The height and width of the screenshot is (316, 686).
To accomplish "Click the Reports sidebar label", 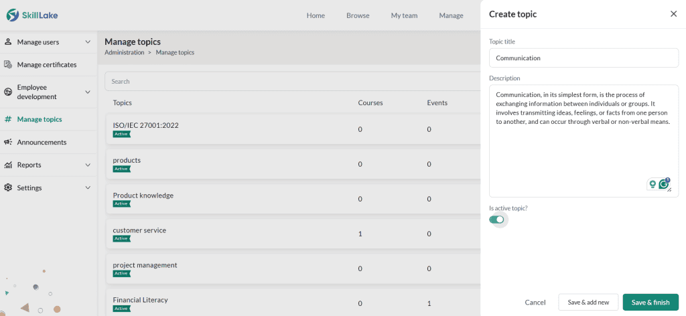I will [29, 165].
